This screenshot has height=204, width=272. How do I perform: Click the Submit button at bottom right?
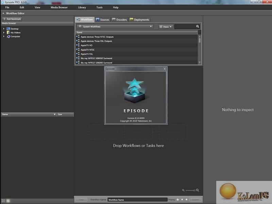[x=195, y=200]
